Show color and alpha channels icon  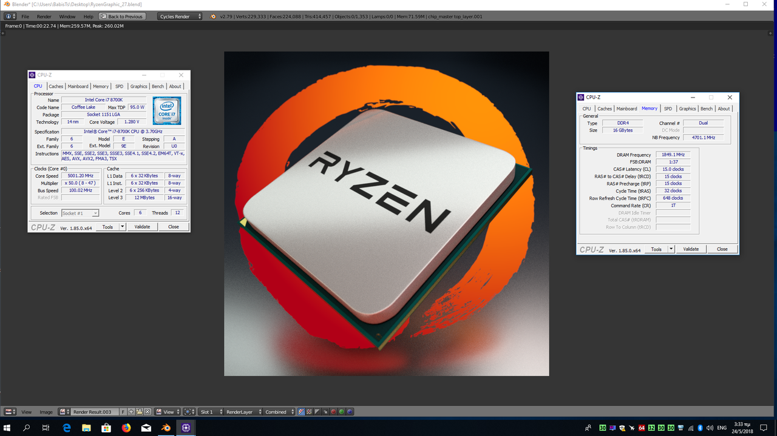[x=301, y=412]
